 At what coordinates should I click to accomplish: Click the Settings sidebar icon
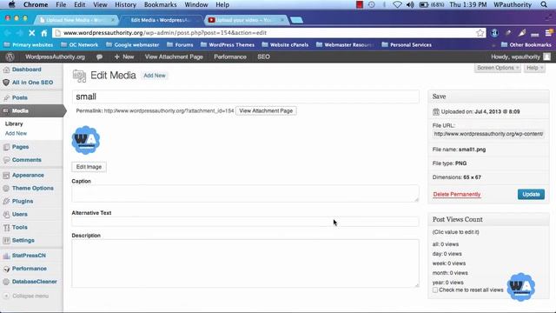pos(6,241)
